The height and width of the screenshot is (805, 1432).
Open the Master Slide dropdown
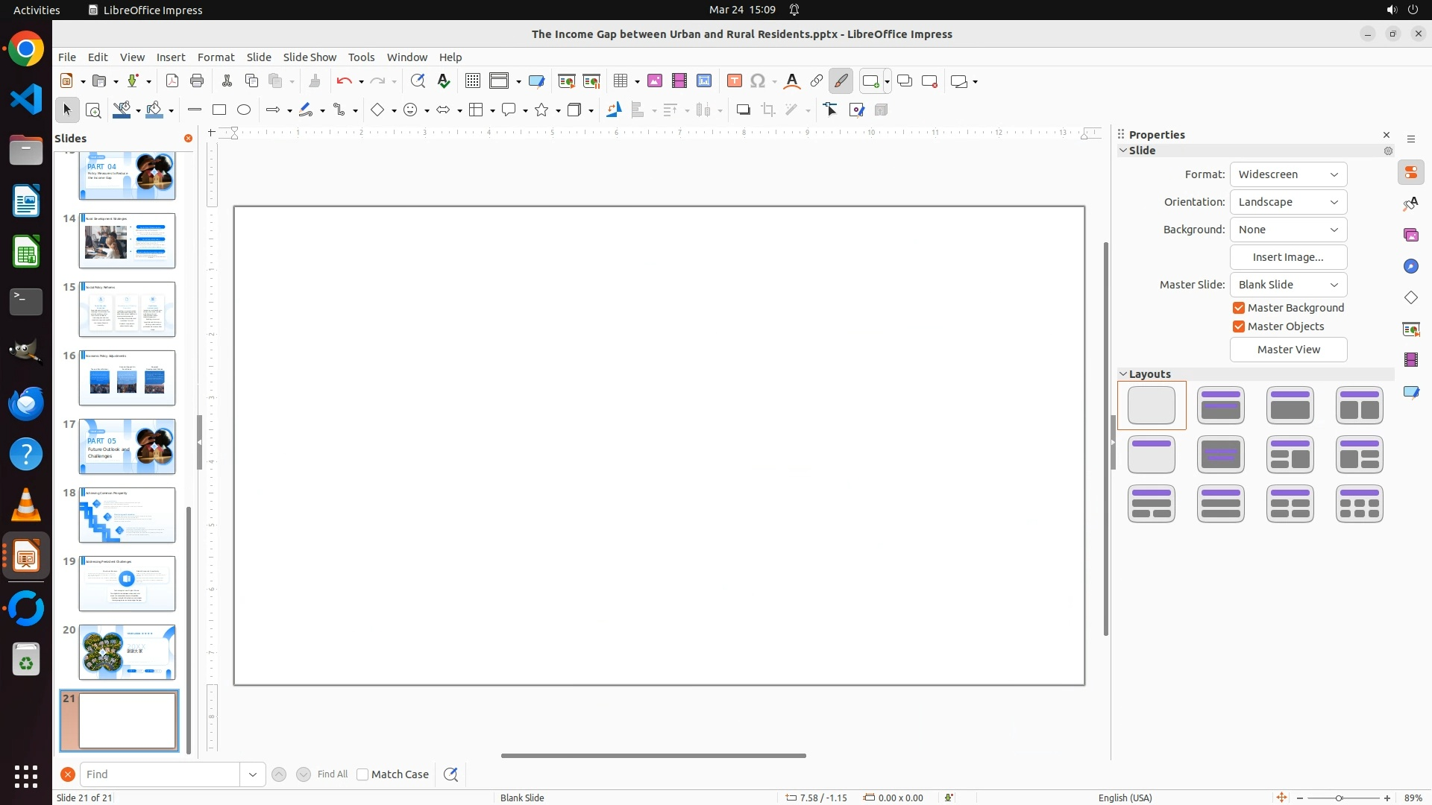1288,285
